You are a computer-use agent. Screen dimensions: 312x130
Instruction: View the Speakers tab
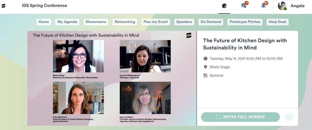pyautogui.click(x=184, y=22)
